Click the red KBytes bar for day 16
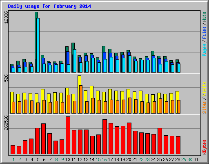The width and height of the screenshot is (209, 164). tap(104, 137)
